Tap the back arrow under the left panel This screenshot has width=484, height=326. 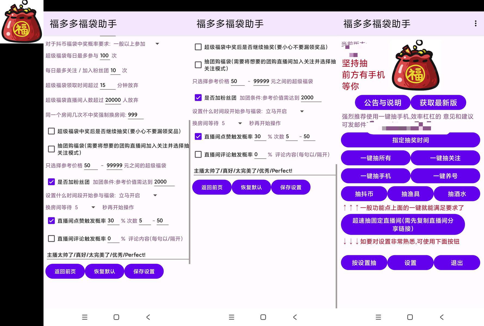pyautogui.click(x=148, y=317)
